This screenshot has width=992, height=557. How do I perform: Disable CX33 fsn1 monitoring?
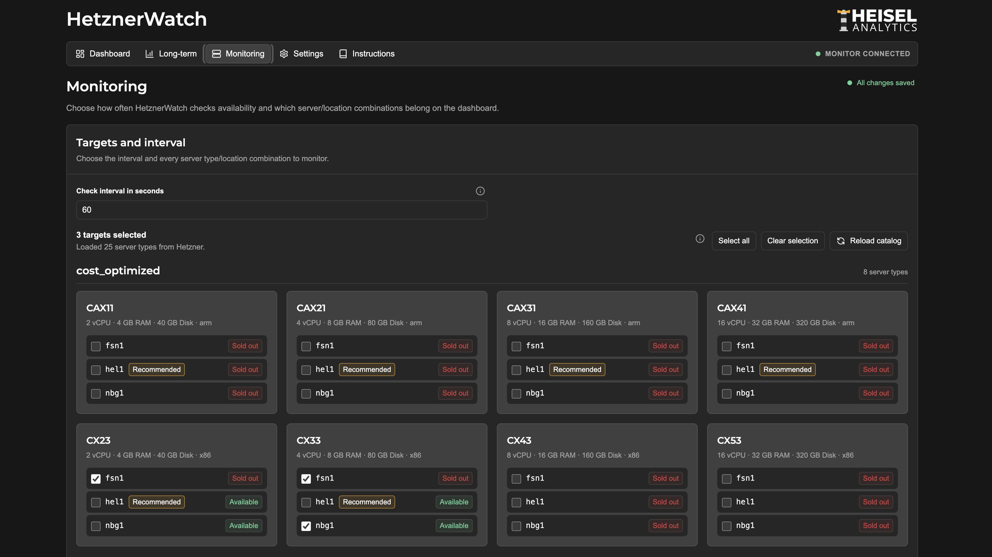click(306, 479)
